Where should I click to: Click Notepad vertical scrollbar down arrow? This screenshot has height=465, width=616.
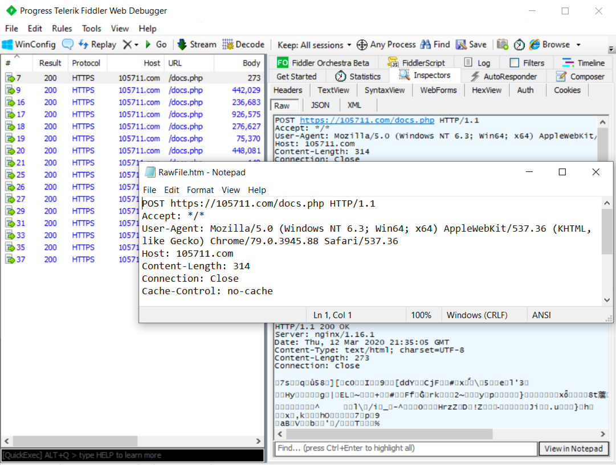click(607, 300)
